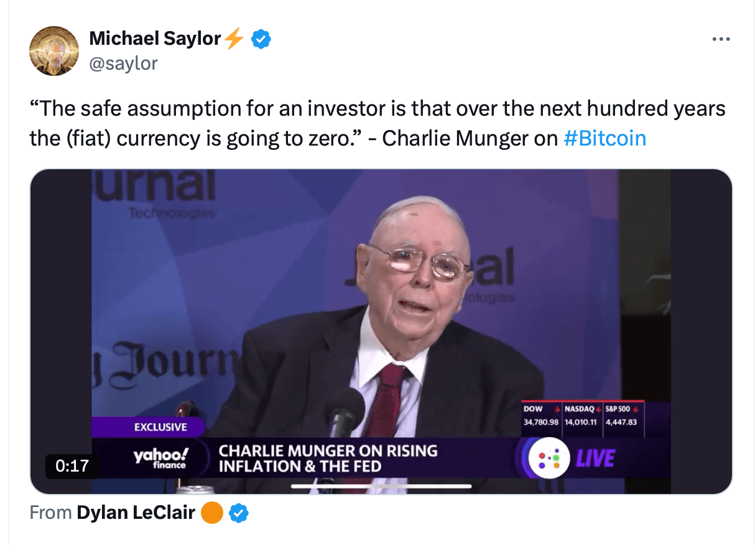The height and width of the screenshot is (545, 755).
Task: Click Michael Saylor's profile avatar
Action: (x=53, y=51)
